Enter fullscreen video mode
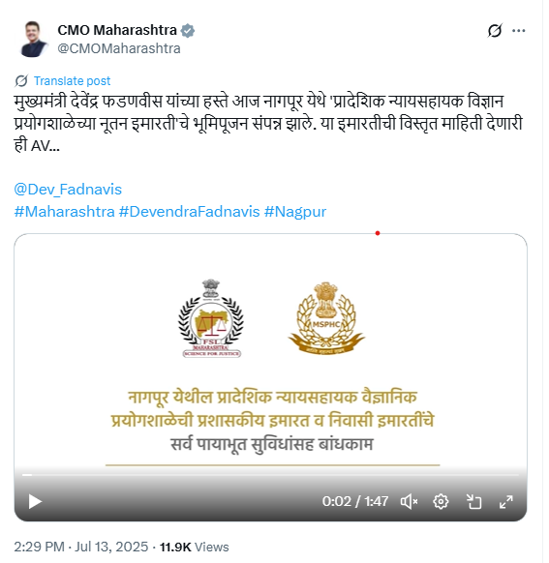The image size is (549, 563). [505, 502]
